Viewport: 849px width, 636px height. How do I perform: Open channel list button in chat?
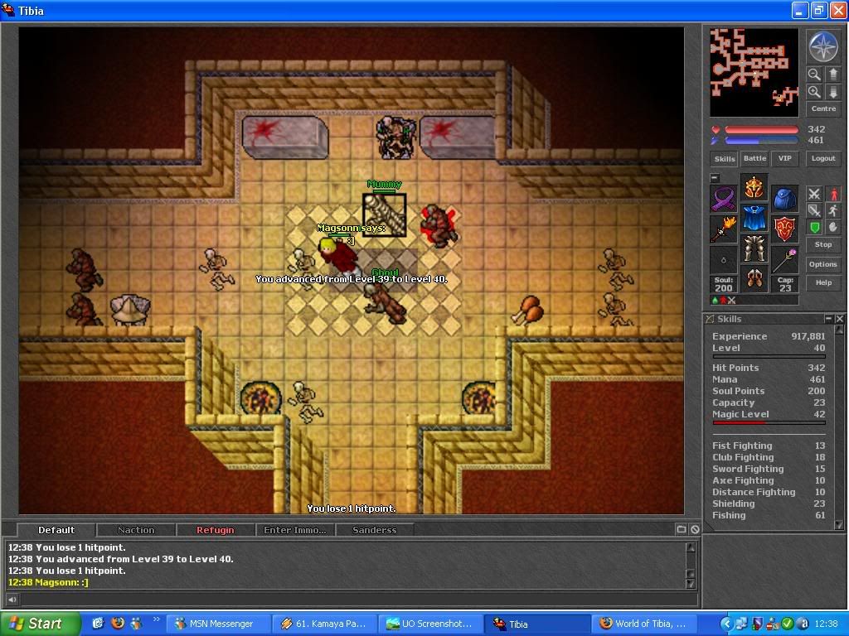(682, 529)
